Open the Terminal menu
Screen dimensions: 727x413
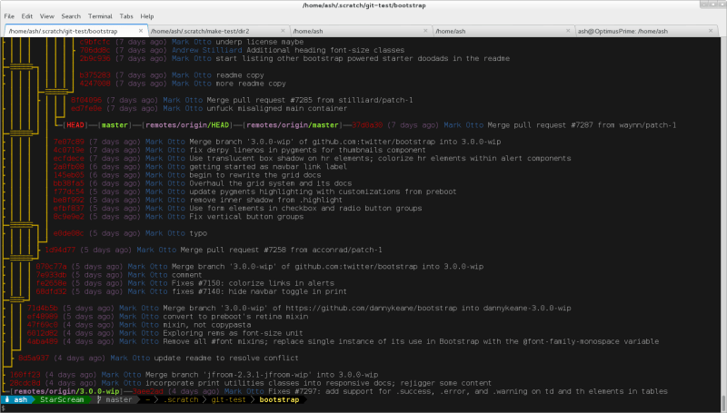pyautogui.click(x=100, y=16)
